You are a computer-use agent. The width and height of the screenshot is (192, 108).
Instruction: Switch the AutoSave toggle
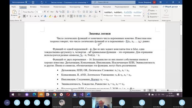tap(28, 2)
